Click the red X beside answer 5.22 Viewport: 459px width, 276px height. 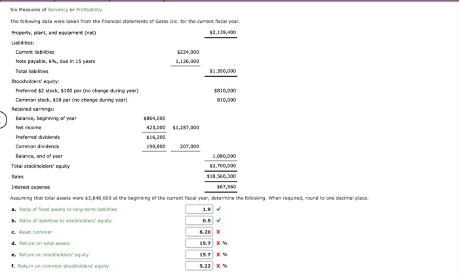(218, 266)
